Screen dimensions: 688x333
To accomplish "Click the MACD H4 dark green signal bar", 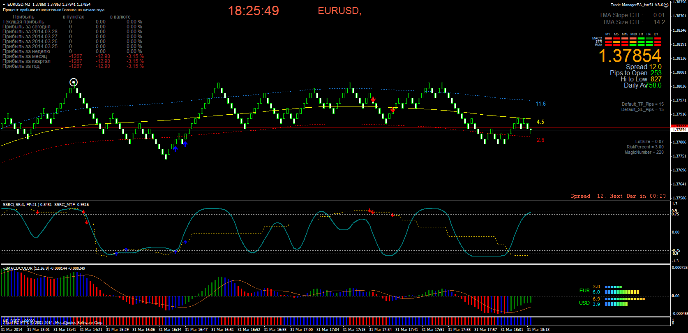I will [x=649, y=39].
